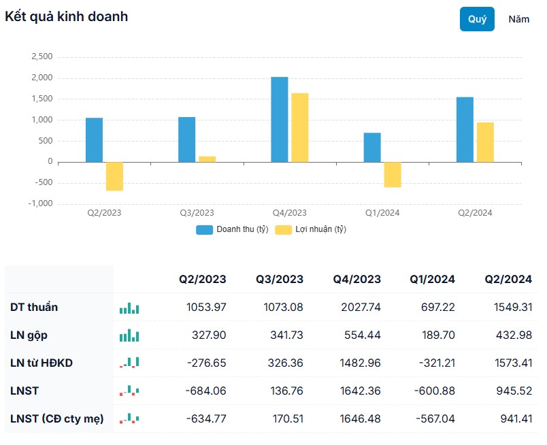
Task: Click the Q4/2023 blue revenue bar
Action: [x=280, y=120]
